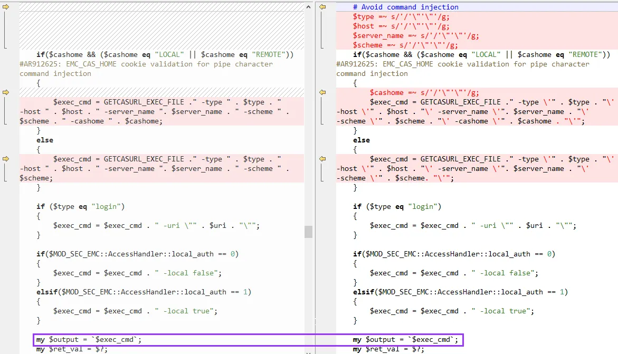Click the red '$type =~' line in right pane

coord(401,16)
